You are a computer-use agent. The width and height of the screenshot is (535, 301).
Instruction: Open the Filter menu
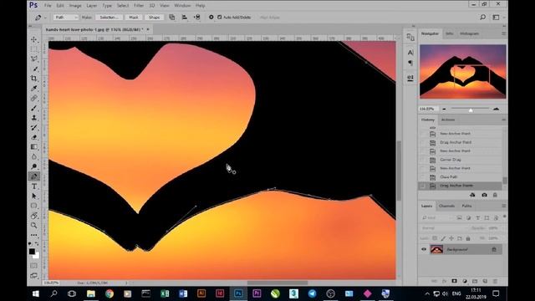[139, 6]
